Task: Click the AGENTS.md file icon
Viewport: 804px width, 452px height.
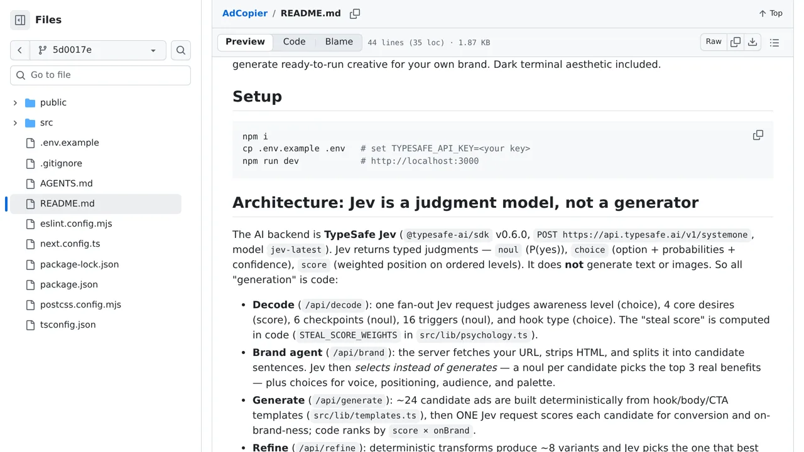Action: point(30,183)
